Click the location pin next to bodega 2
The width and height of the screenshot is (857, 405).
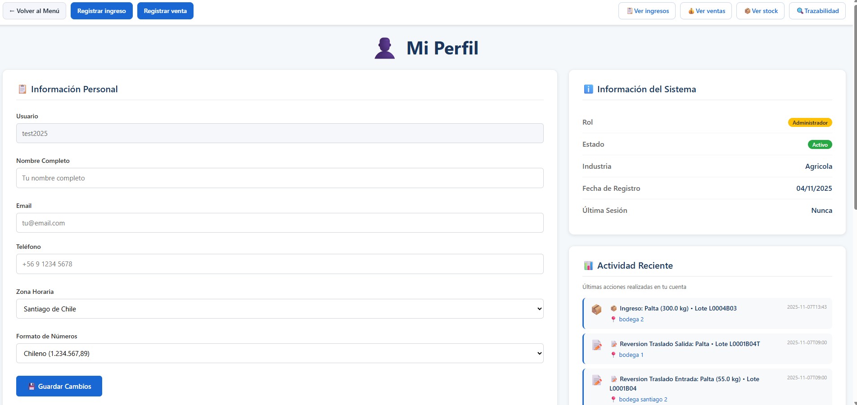pos(614,319)
